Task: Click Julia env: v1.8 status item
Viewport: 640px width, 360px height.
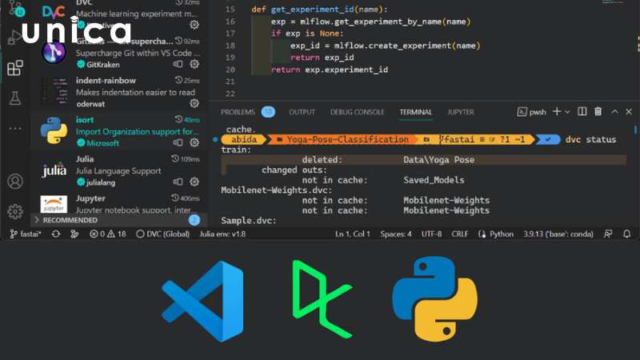Action: 222,234
